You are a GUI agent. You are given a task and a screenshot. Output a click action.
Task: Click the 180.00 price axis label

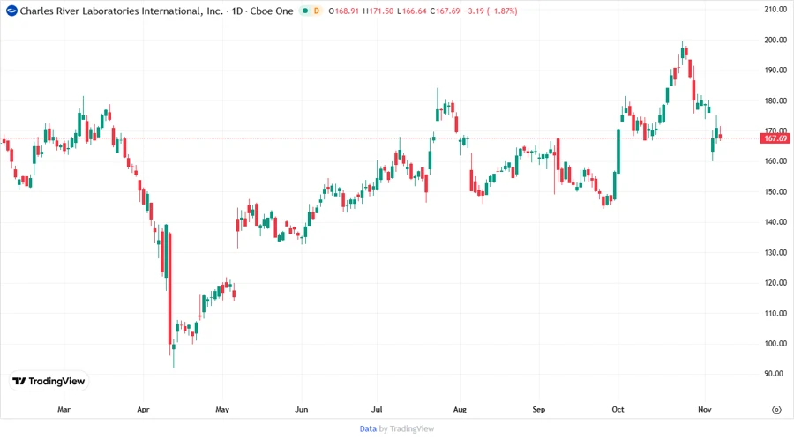pyautogui.click(x=775, y=100)
